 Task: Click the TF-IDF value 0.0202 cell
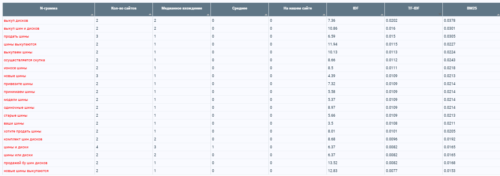click(x=391, y=21)
